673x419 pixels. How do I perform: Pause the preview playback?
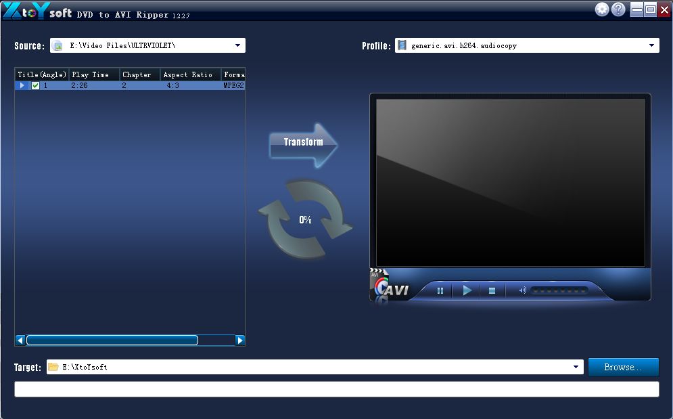[440, 291]
